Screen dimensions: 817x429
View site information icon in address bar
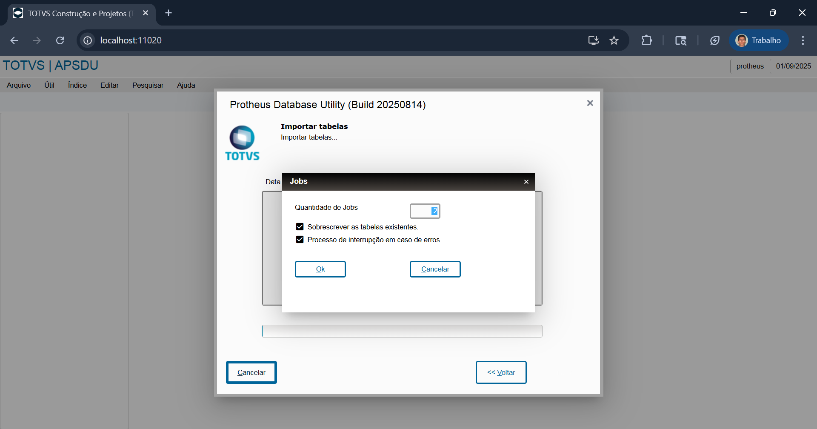click(88, 40)
